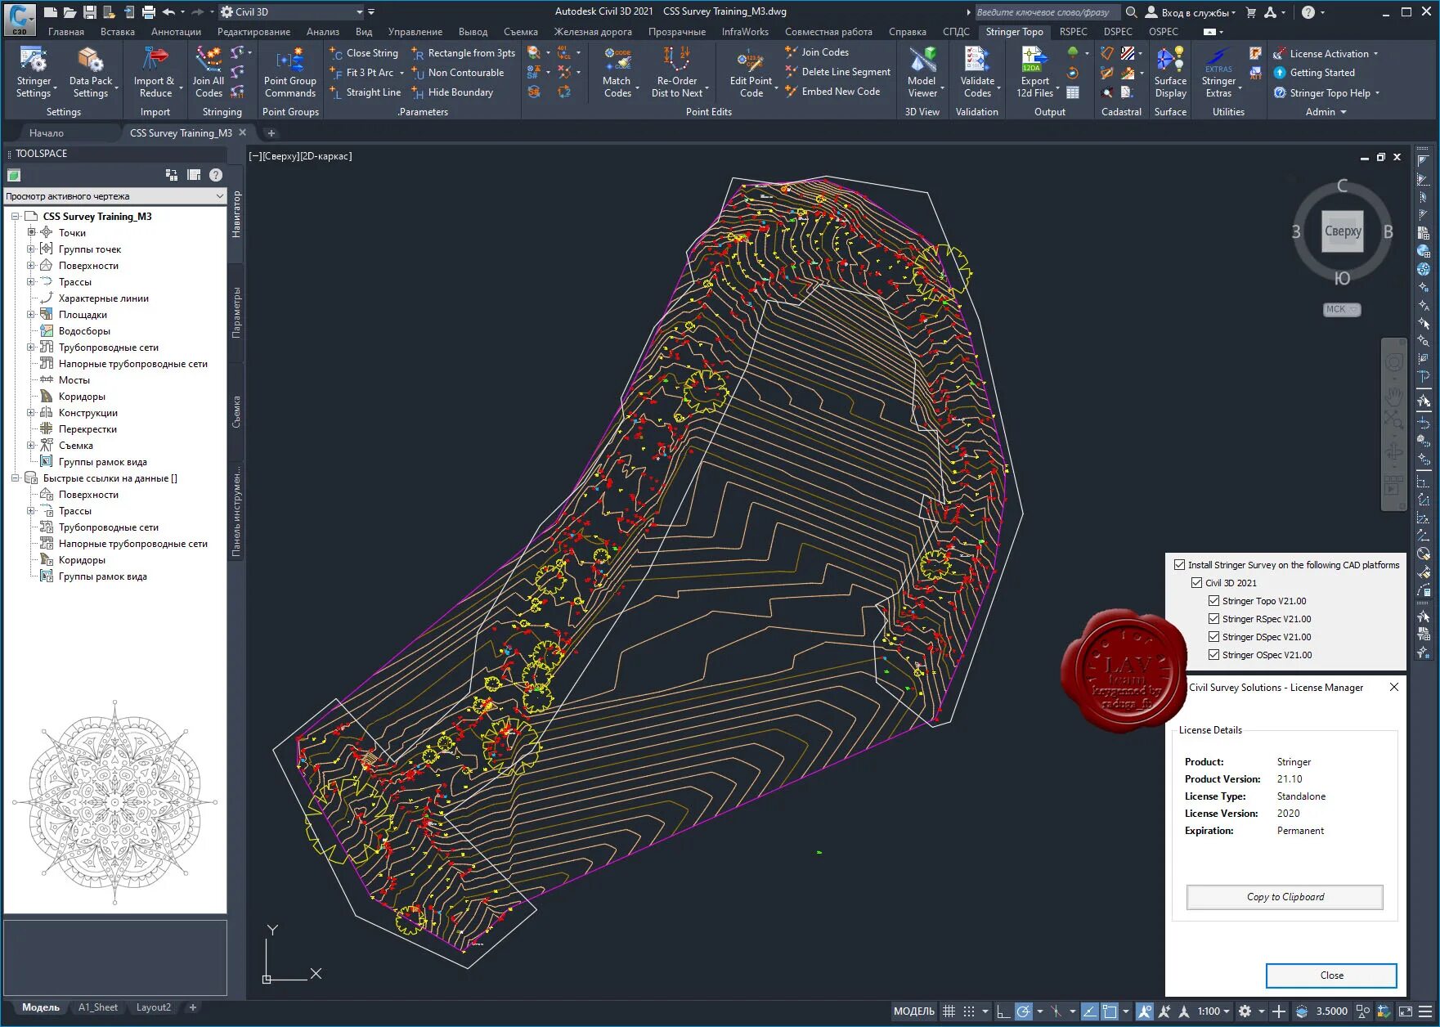This screenshot has width=1440, height=1027.
Task: Choose Rectangle from 3pts
Action: [x=464, y=53]
